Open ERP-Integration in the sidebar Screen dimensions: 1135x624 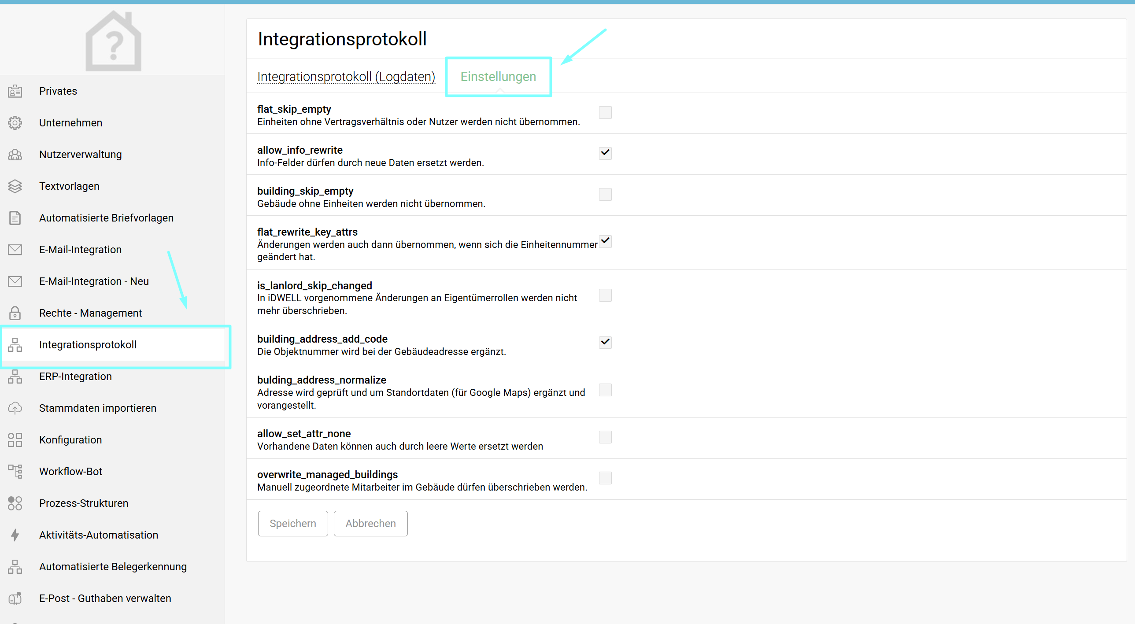click(75, 377)
